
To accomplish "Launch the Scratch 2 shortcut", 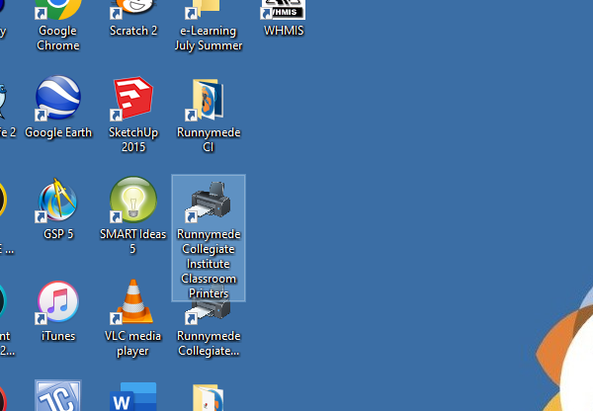I will tap(133, 10).
